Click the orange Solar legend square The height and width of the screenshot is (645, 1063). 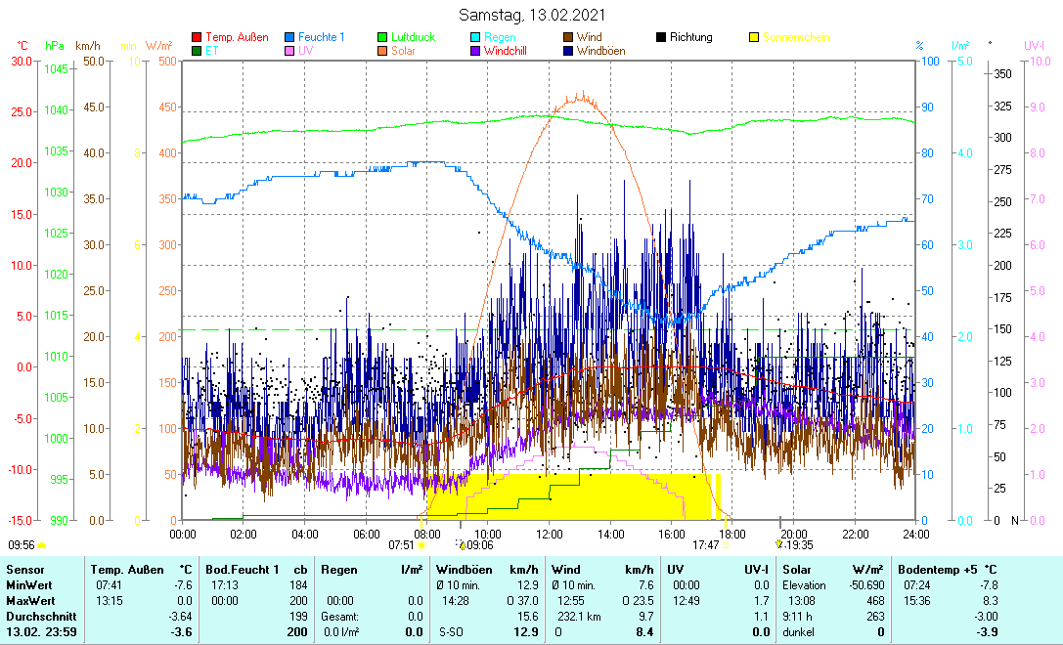[x=383, y=51]
